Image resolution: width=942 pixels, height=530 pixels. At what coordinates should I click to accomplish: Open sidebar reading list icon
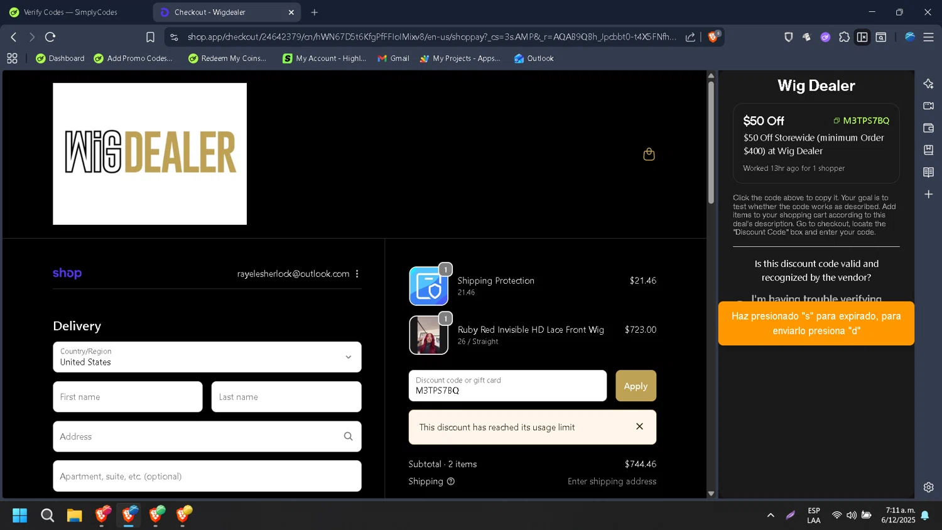coord(928,172)
